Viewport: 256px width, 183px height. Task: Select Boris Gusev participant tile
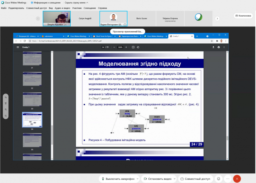click(142, 18)
